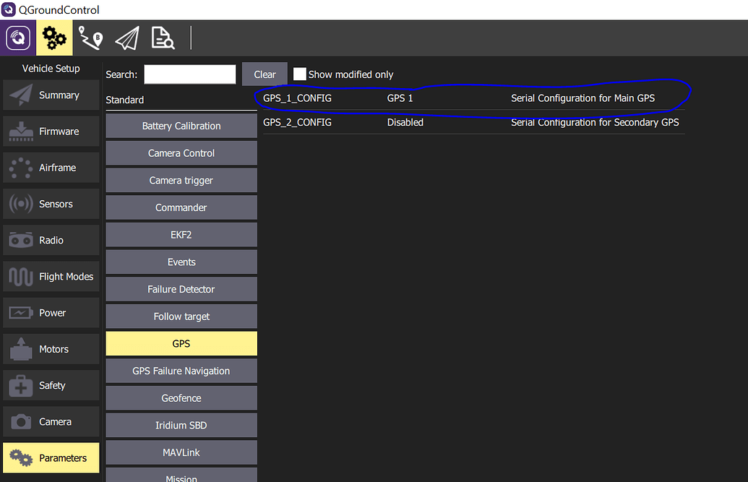The width and height of the screenshot is (748, 482).
Task: Switch to Fly view via paper plane icon
Action: [x=126, y=38]
